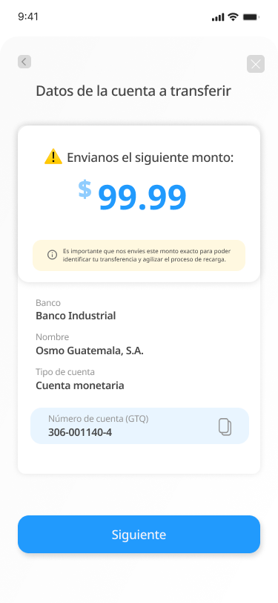278x603 pixels.
Task: Tap the account number 306-001140-4
Action: click(x=80, y=432)
